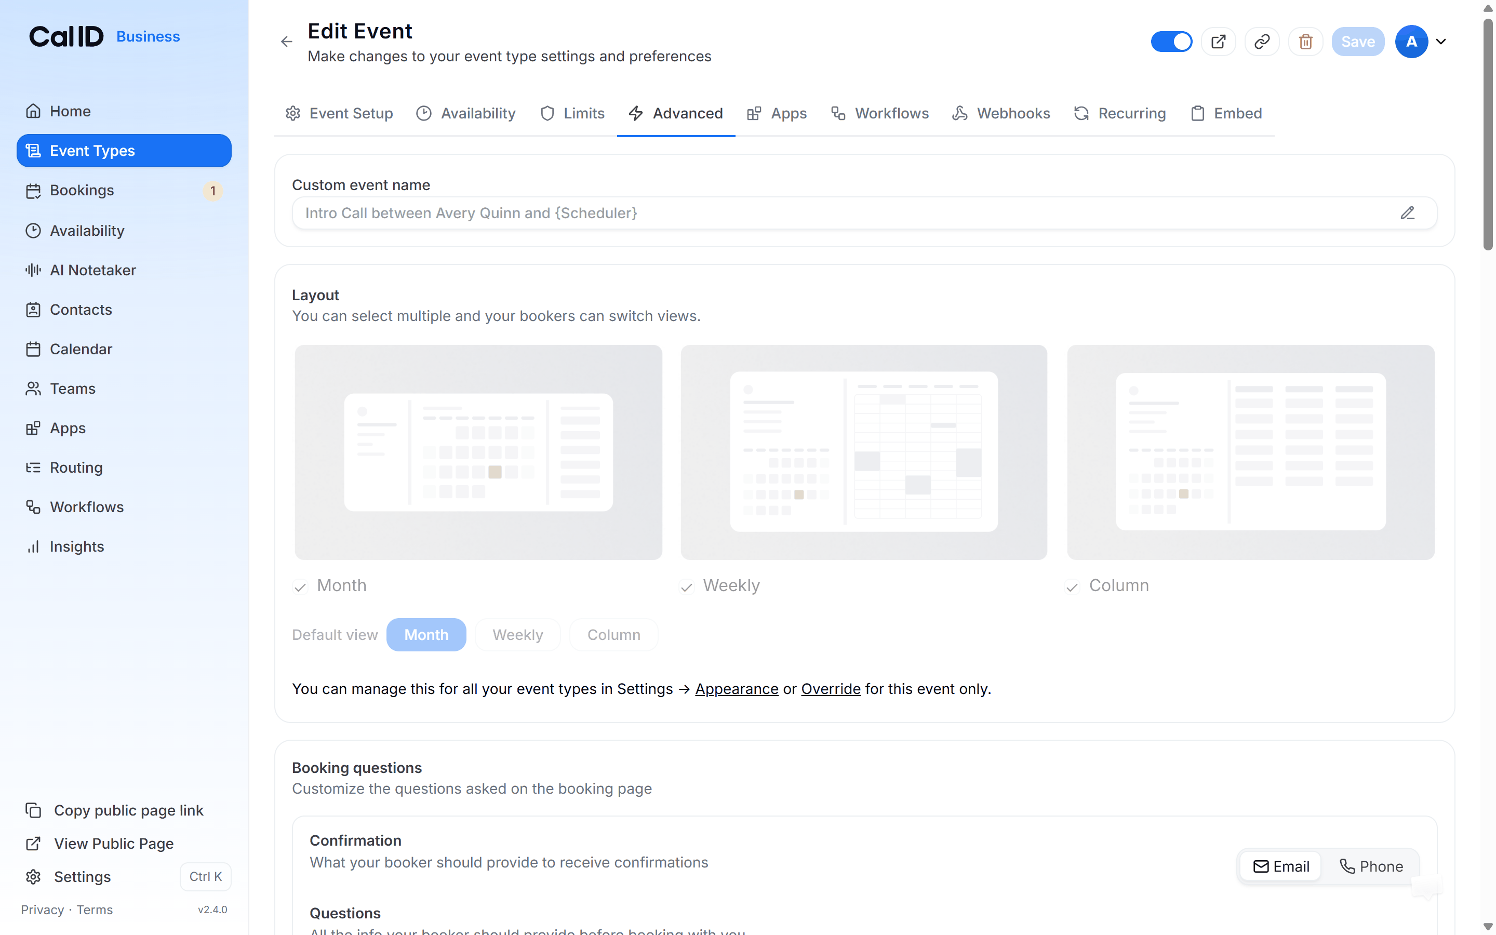Click the Override link
The width and height of the screenshot is (1496, 935).
coord(830,689)
